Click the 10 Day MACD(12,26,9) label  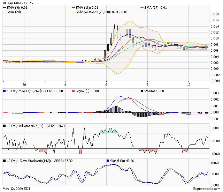tap(35, 91)
